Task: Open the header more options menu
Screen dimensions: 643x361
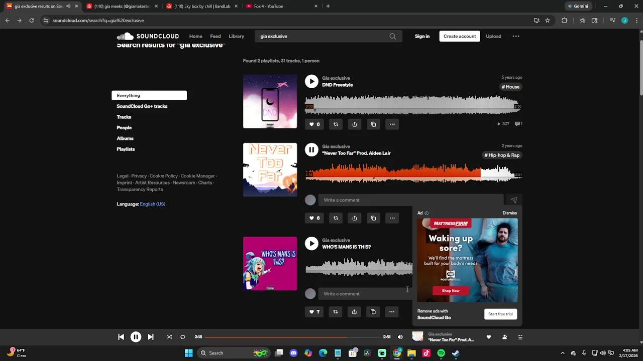Action: [x=516, y=36]
